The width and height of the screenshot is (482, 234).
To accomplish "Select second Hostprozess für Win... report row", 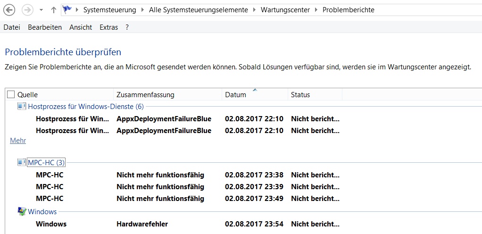I will tap(72, 131).
